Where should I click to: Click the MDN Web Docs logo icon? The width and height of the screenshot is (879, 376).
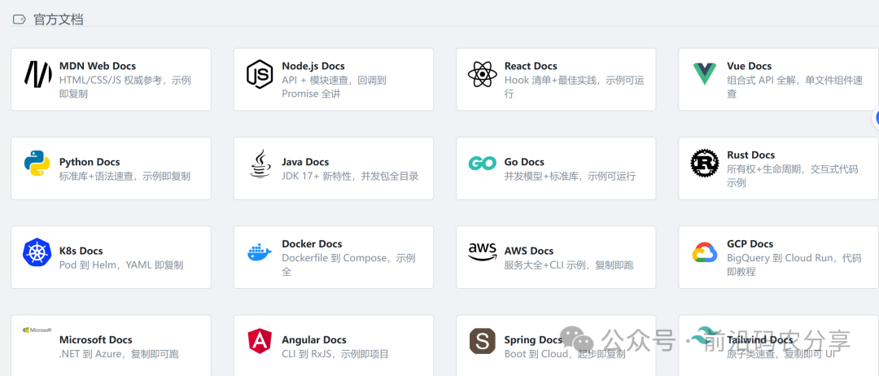[x=37, y=75]
